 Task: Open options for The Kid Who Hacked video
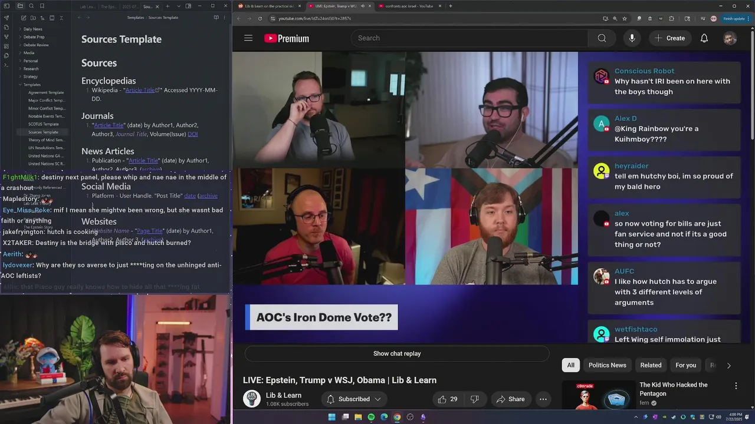[x=736, y=386]
